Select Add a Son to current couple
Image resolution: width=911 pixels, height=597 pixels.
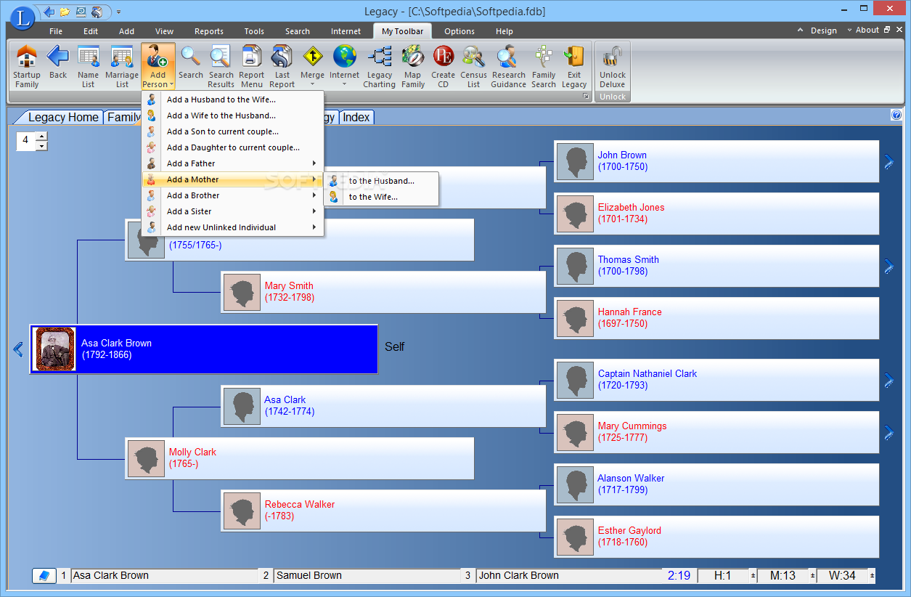[x=232, y=131]
